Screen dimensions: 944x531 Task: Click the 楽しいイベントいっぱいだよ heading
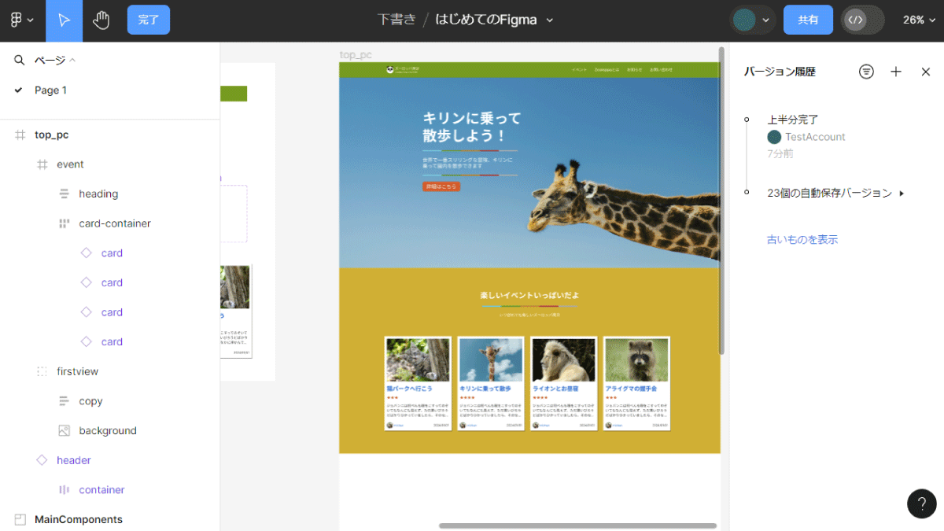coord(529,295)
